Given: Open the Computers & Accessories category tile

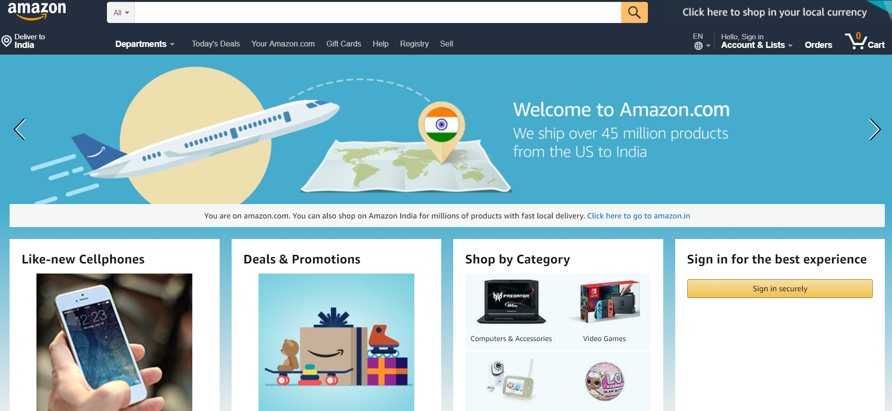Looking at the screenshot, I should click(x=511, y=311).
